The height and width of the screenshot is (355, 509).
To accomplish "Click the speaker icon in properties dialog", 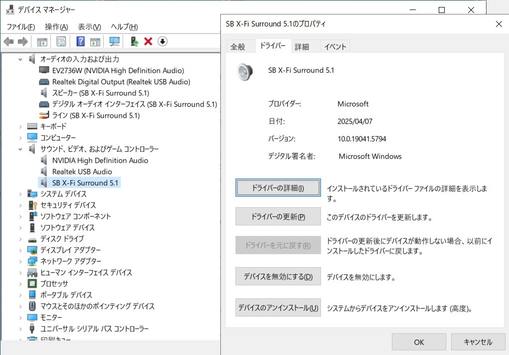I will click(x=245, y=72).
